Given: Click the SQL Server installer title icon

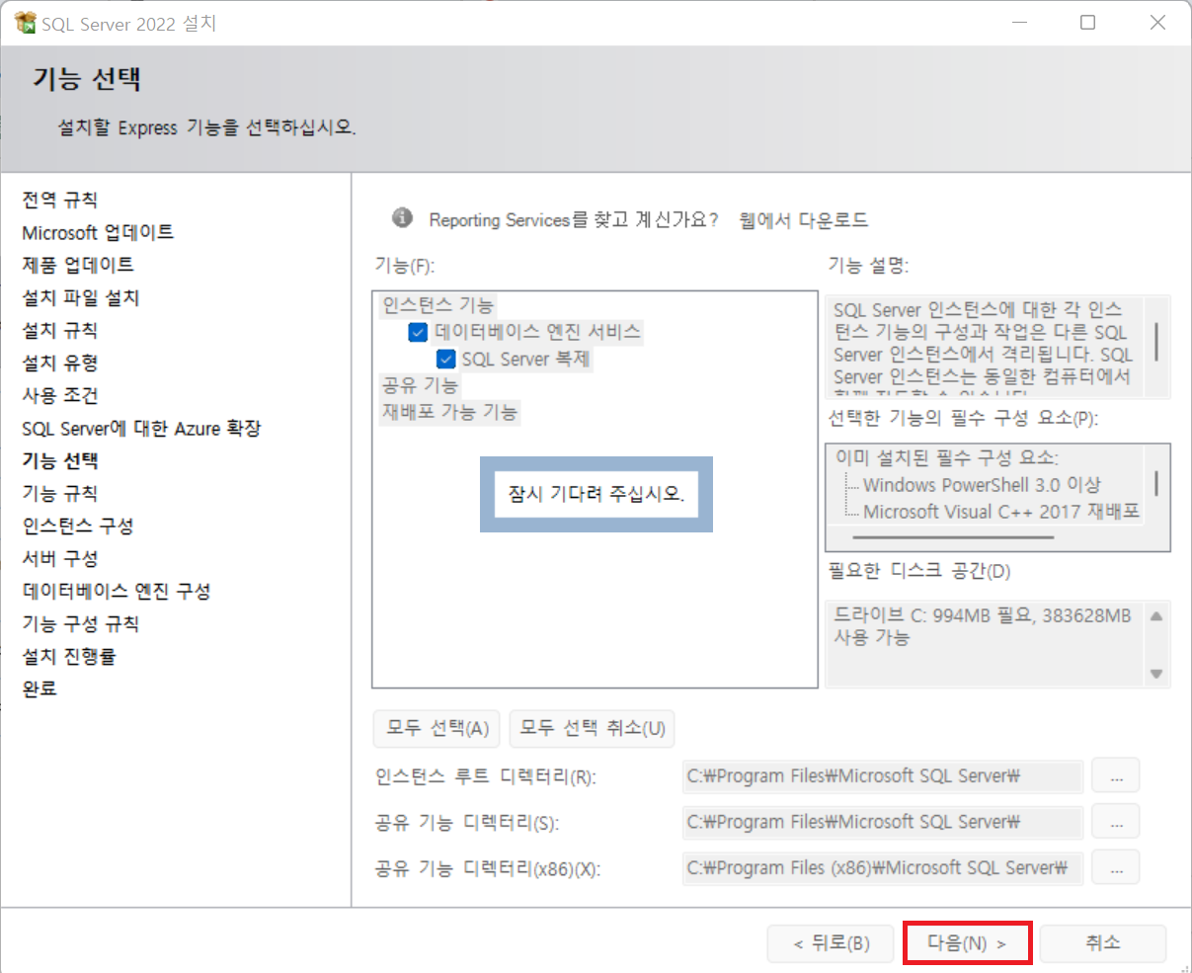Looking at the screenshot, I should point(25,22).
